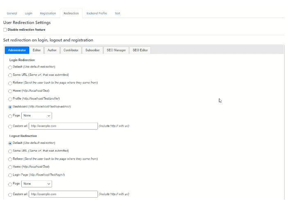Click Login Redirection custom url field

[63, 126]
